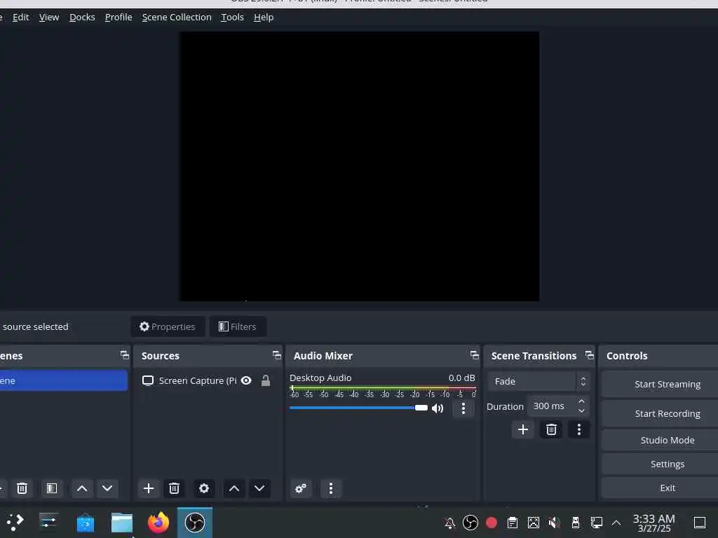This screenshot has height=538, width=718.
Task: Open the Discover store taskbar icon
Action: point(85,523)
